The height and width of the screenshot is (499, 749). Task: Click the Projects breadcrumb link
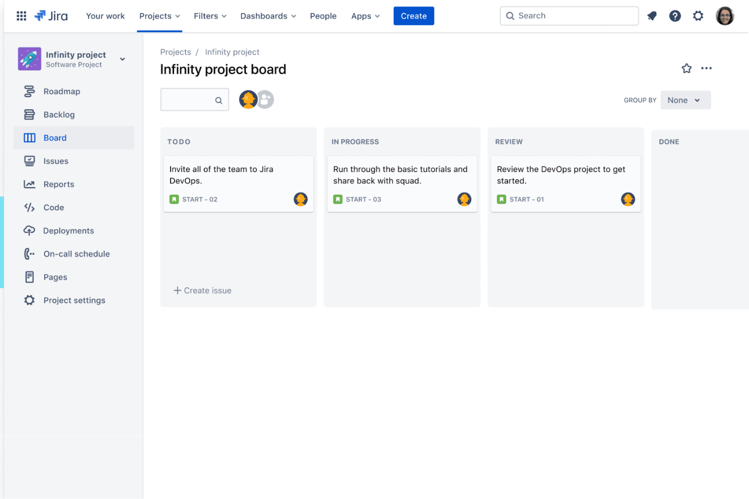[x=176, y=52]
